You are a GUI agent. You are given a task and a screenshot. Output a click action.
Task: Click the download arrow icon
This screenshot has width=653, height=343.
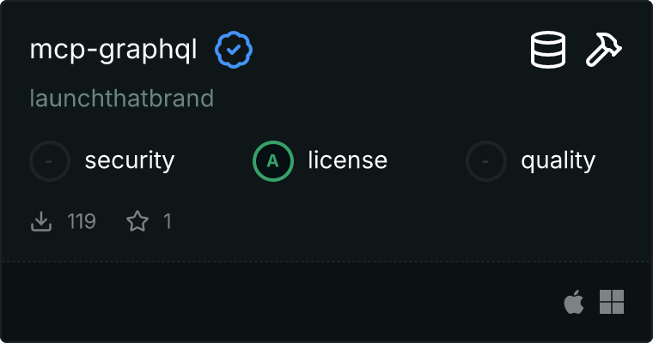click(41, 222)
